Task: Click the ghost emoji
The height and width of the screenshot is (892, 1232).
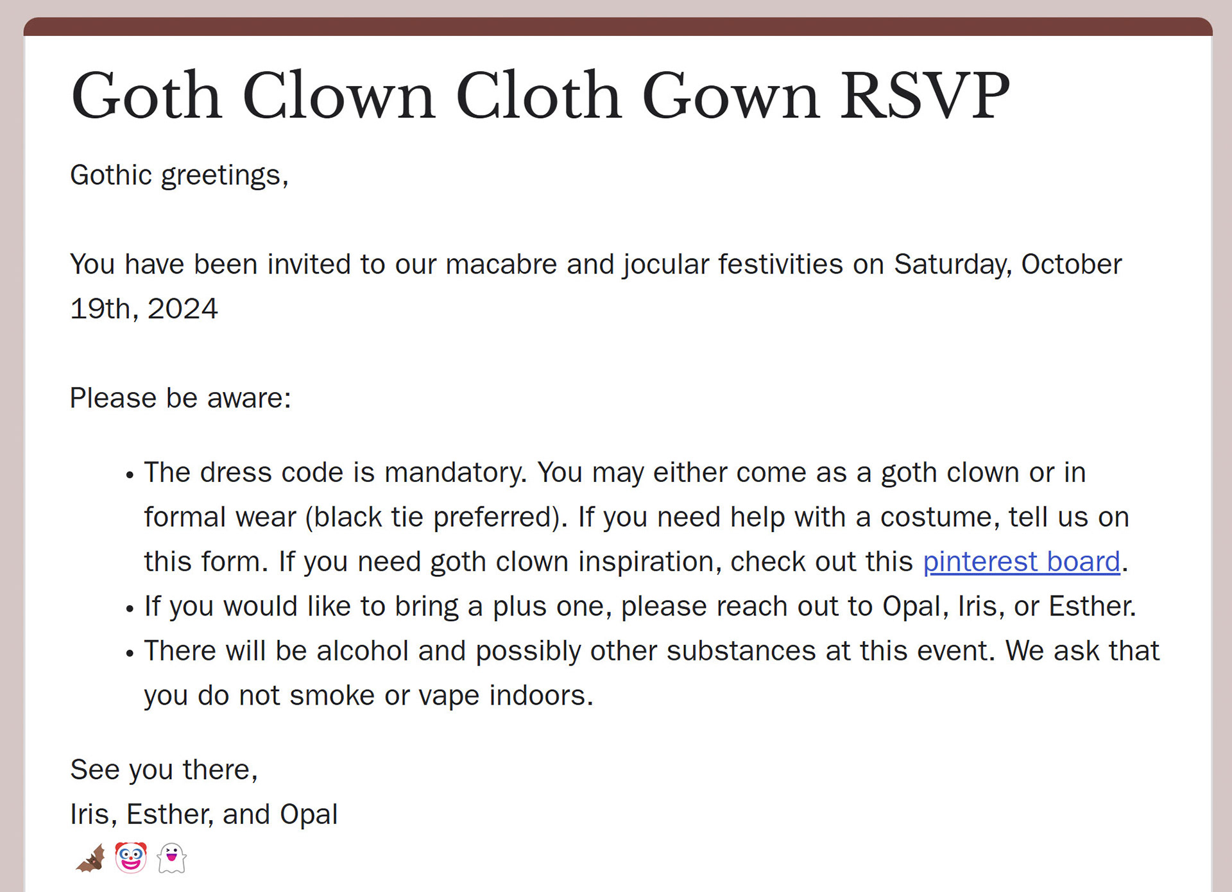Action: [171, 859]
